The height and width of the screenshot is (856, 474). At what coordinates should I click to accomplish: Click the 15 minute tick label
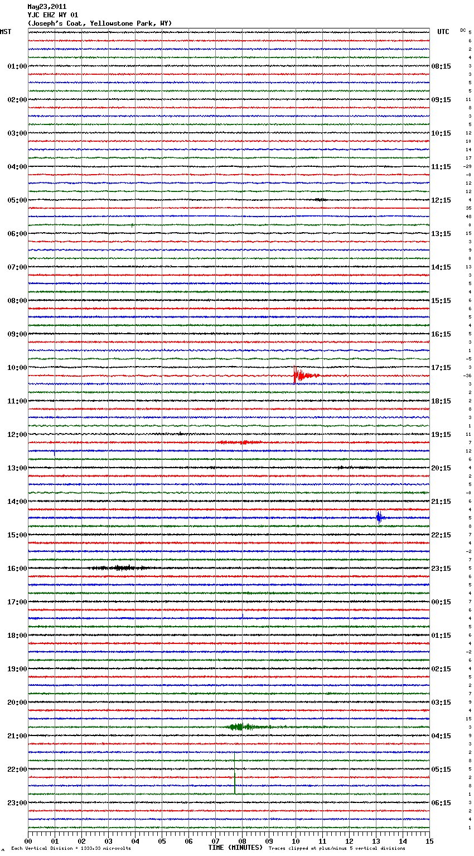[429, 841]
